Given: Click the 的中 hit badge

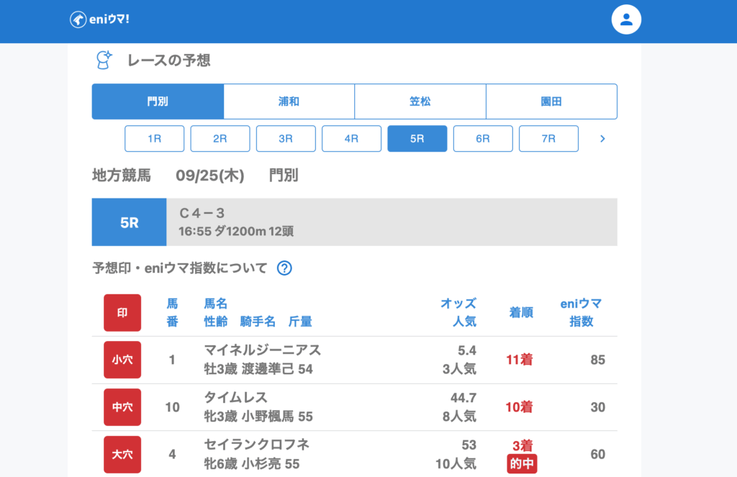Looking at the screenshot, I should tap(522, 464).
